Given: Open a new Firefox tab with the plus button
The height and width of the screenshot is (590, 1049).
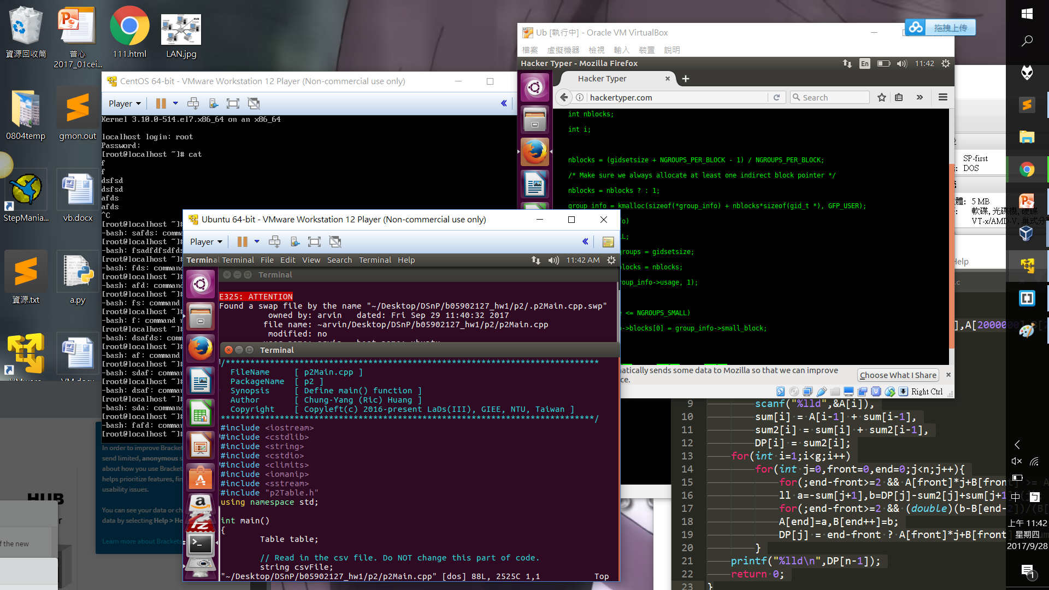Looking at the screenshot, I should (686, 79).
